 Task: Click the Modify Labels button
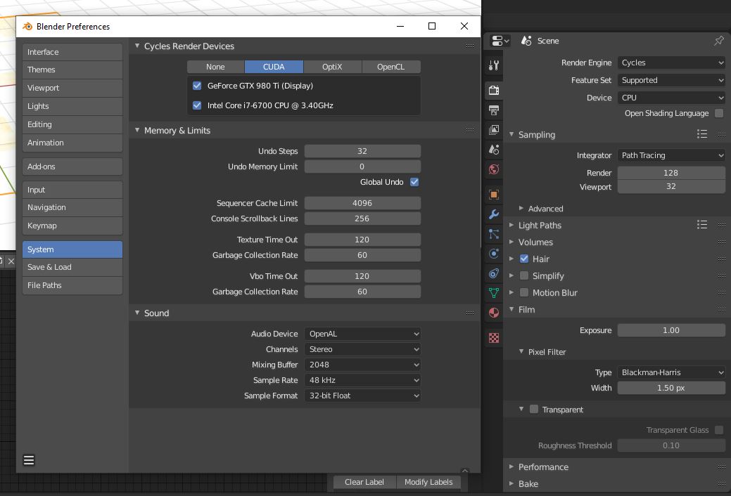428,482
